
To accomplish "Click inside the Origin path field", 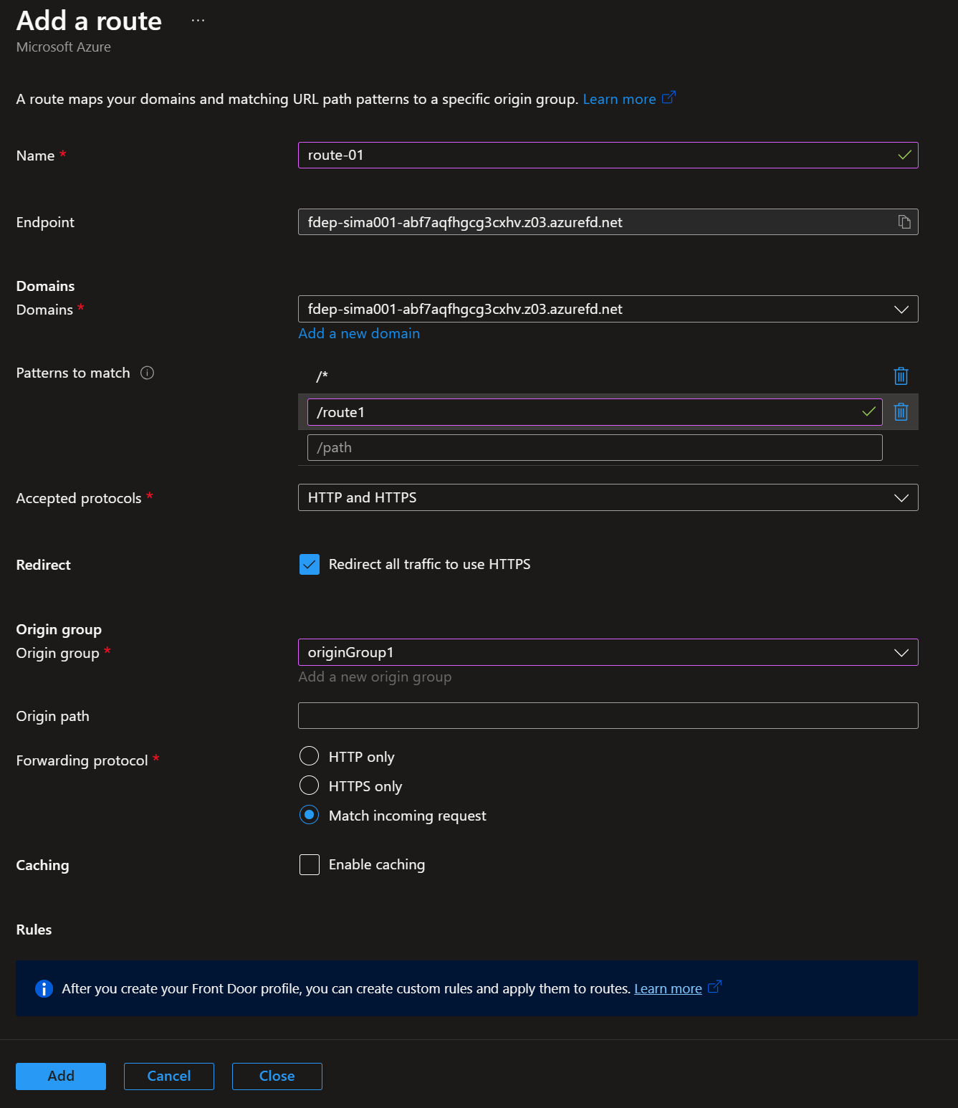I will (x=608, y=715).
